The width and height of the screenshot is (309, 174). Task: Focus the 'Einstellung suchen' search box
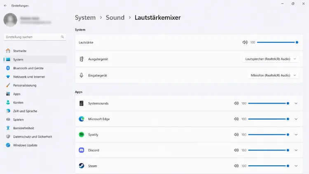[x=35, y=37]
